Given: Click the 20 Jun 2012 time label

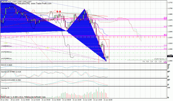Looking at the screenshot, I should (4, 100).
